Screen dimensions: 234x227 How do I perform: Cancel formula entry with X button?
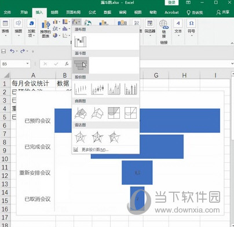[x=45, y=64]
